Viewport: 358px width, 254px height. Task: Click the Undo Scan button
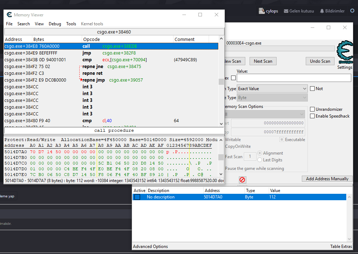click(x=320, y=61)
